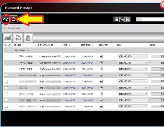The width and height of the screenshot is (164, 127).
Task: Tick quick-launch checkbox for 2014/03/15 entry
Action: [7, 75]
